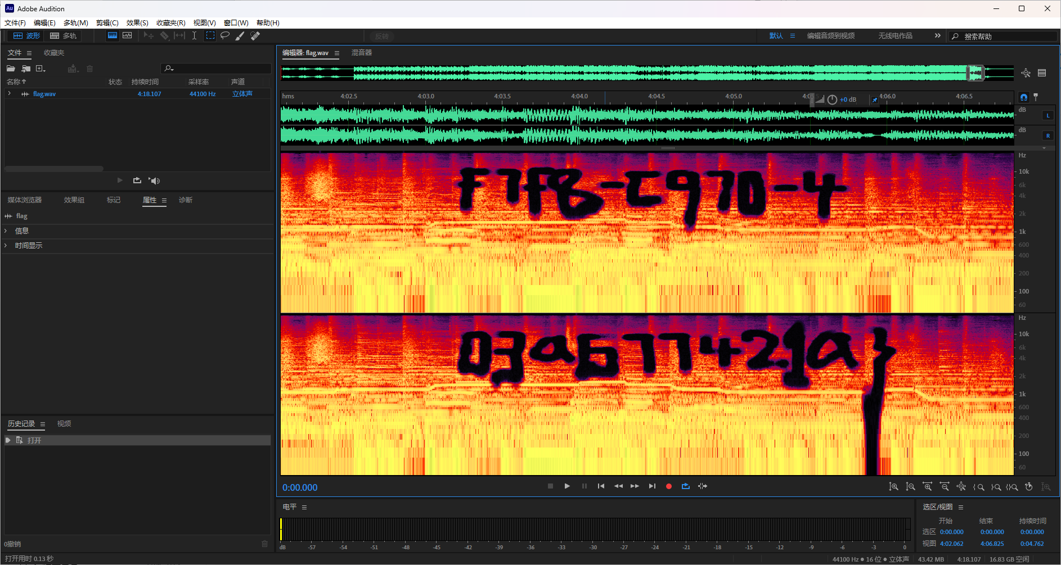This screenshot has height=565, width=1061.
Task: Expand the flag.wav file entry
Action: point(10,94)
